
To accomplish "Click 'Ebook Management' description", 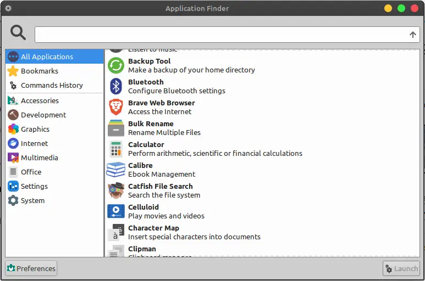I will [162, 174].
